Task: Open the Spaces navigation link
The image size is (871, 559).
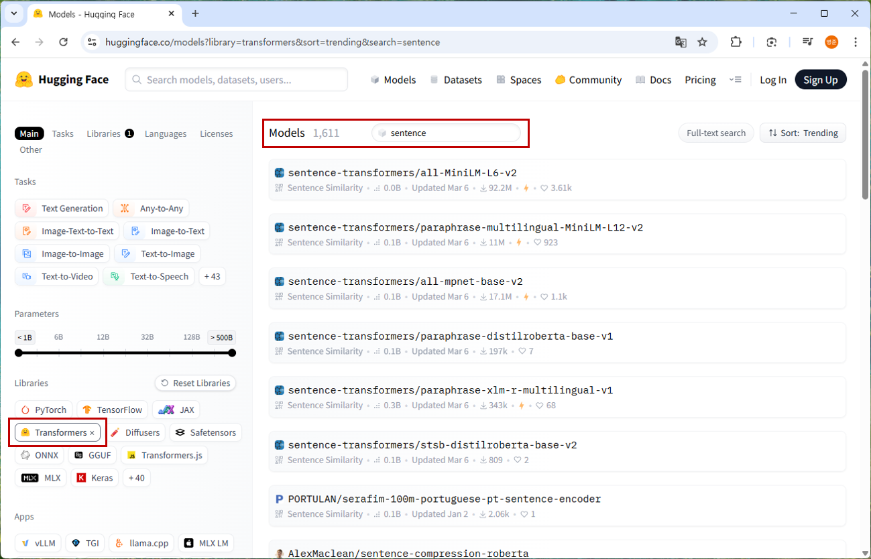Action: [518, 80]
